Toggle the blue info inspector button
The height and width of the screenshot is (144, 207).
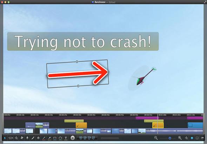[192, 138]
